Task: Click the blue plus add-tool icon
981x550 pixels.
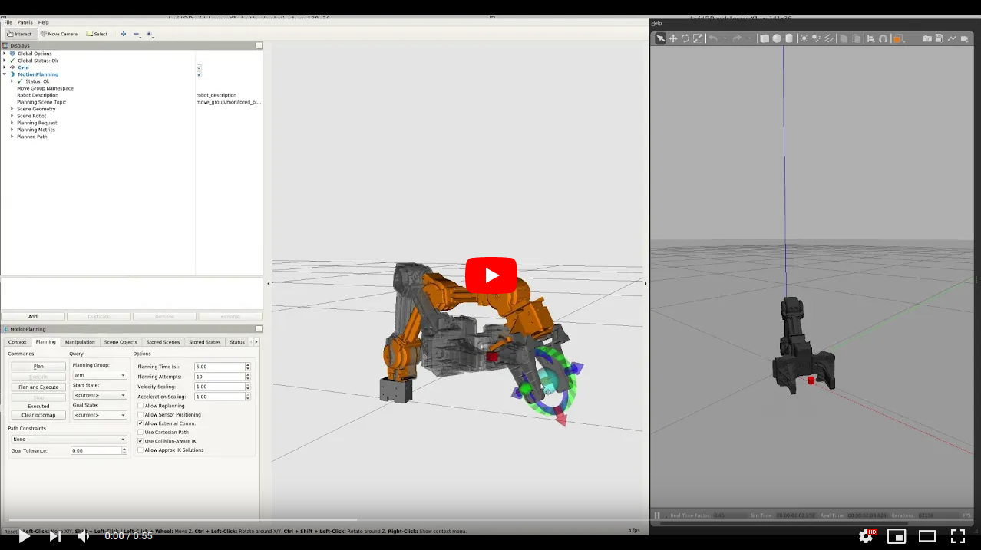Action: pyautogui.click(x=124, y=34)
